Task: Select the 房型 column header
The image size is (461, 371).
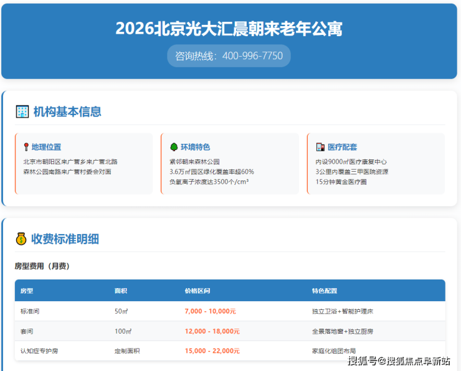Action: [27, 291]
